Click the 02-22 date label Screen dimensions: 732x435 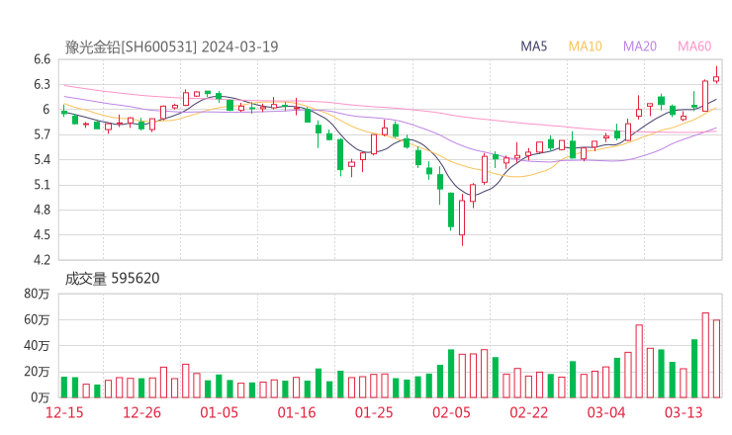[x=528, y=412]
